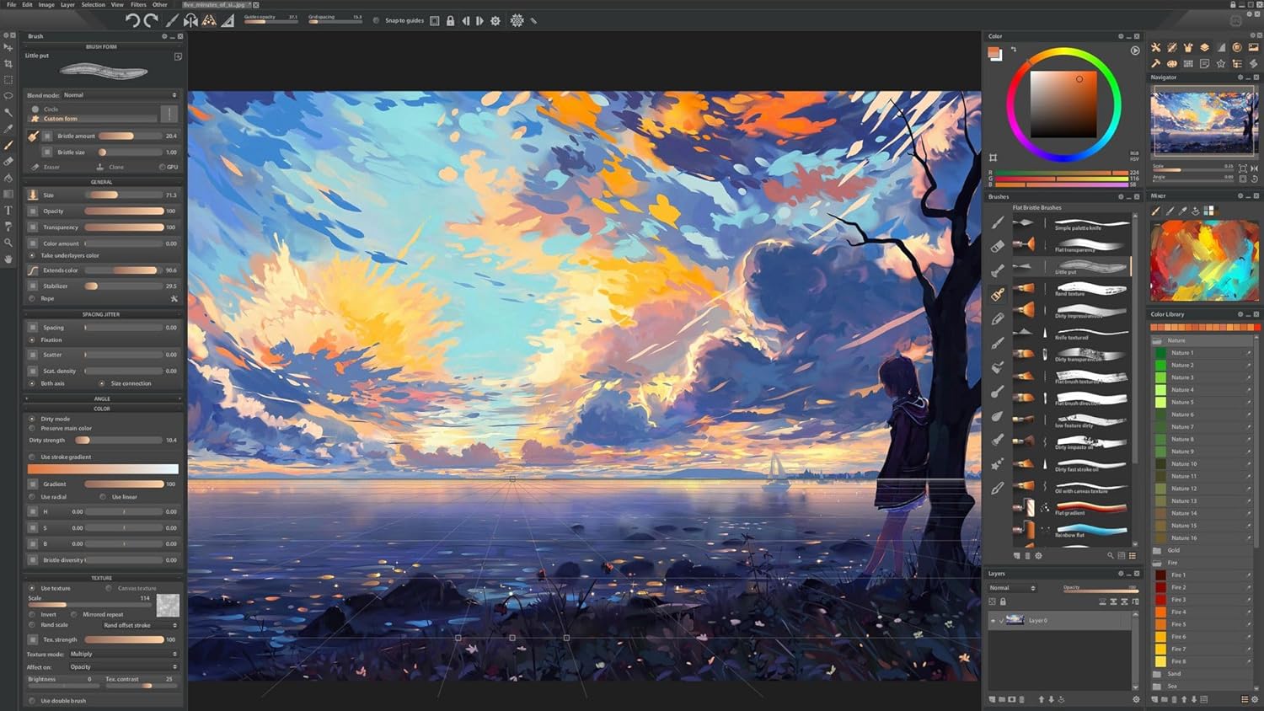
Task: Open the Texture mode Multiply dropdown
Action: (x=122, y=654)
